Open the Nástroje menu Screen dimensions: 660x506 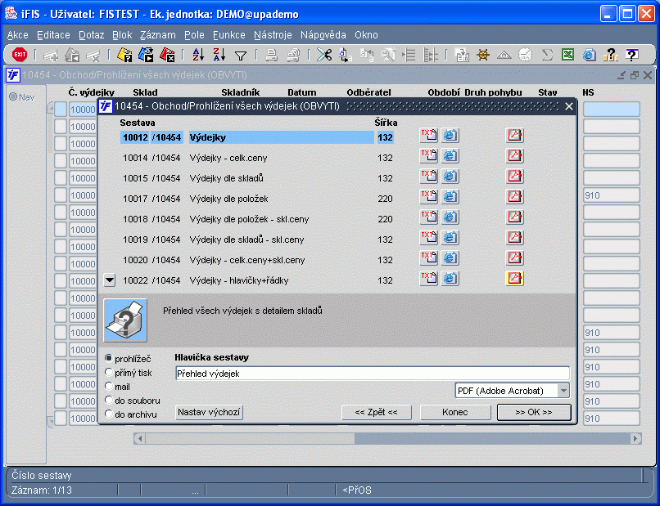(x=273, y=35)
